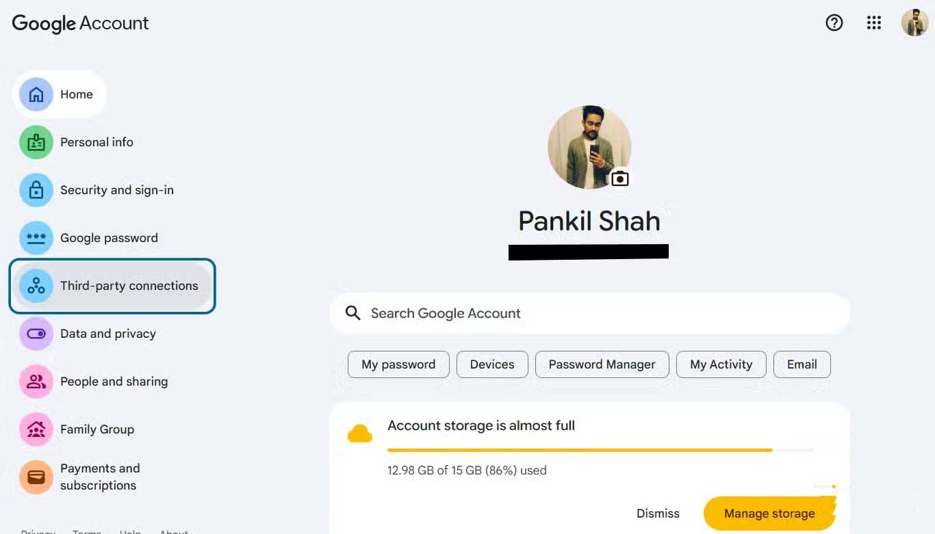Click the camera icon on profile photo
The height and width of the screenshot is (534, 935).
click(620, 178)
